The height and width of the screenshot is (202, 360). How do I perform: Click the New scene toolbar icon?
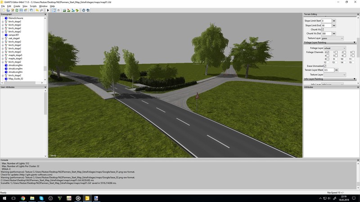4,10
